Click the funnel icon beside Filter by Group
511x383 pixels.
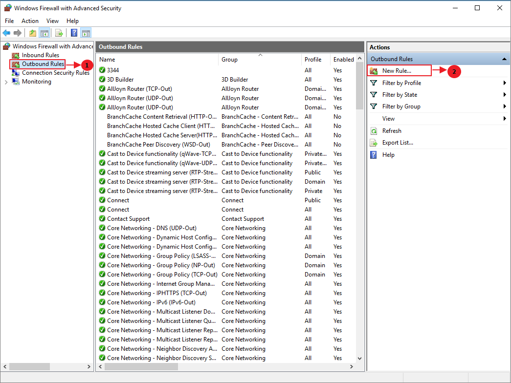[374, 106]
